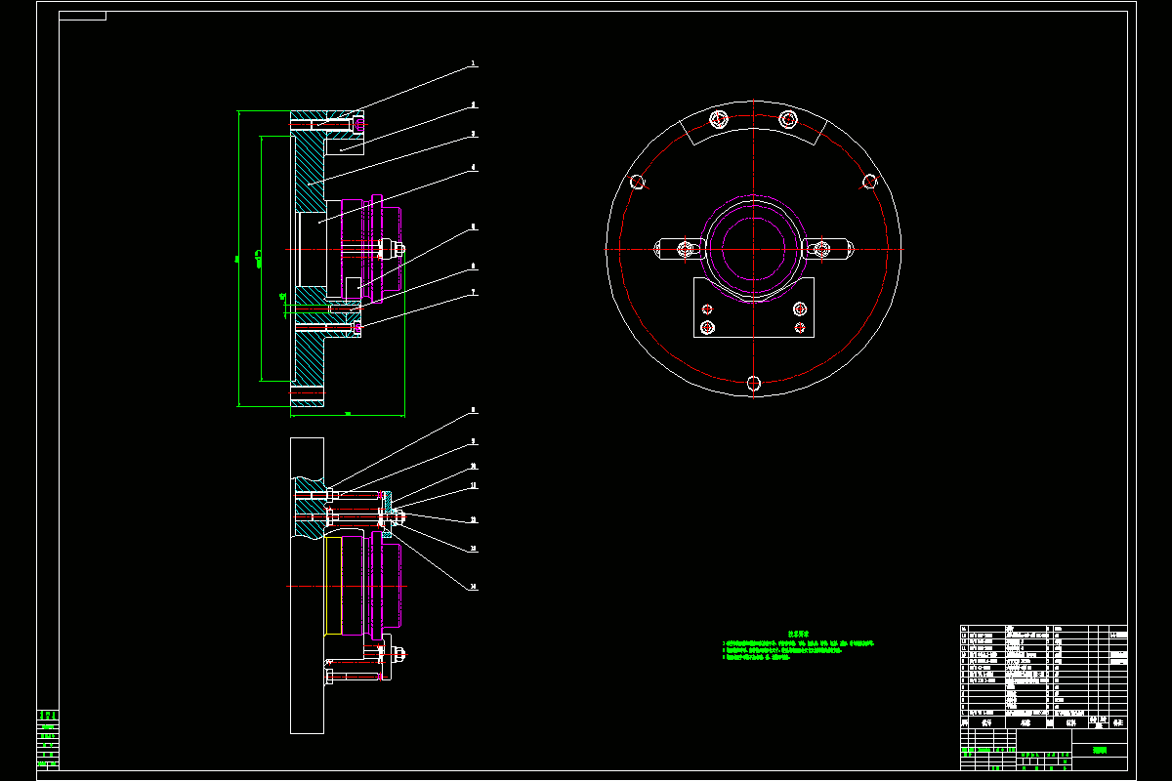
Task: Select the bottom bolt hole on the red bolt circle
Action: [753, 383]
